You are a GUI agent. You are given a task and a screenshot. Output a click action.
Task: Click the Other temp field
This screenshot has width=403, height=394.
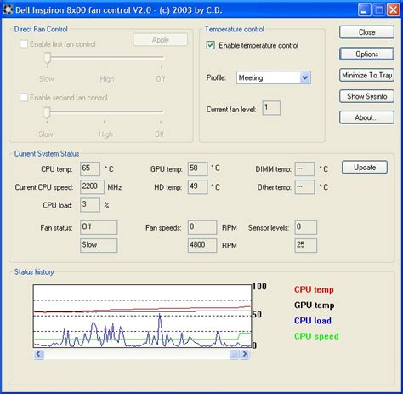point(304,187)
